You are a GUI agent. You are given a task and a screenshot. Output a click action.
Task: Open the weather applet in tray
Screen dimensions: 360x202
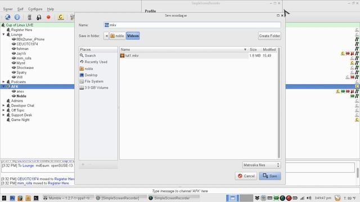(x=337, y=198)
